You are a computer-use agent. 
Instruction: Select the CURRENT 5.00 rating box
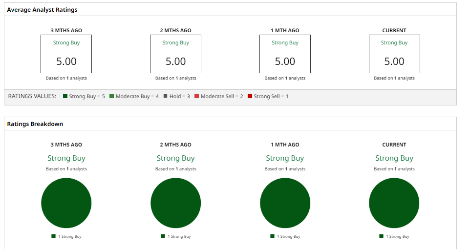(x=394, y=54)
